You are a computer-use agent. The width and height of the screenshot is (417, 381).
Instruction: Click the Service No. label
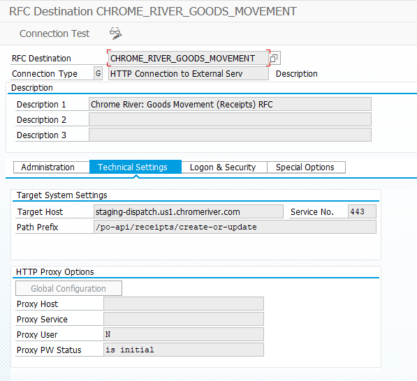(x=312, y=212)
